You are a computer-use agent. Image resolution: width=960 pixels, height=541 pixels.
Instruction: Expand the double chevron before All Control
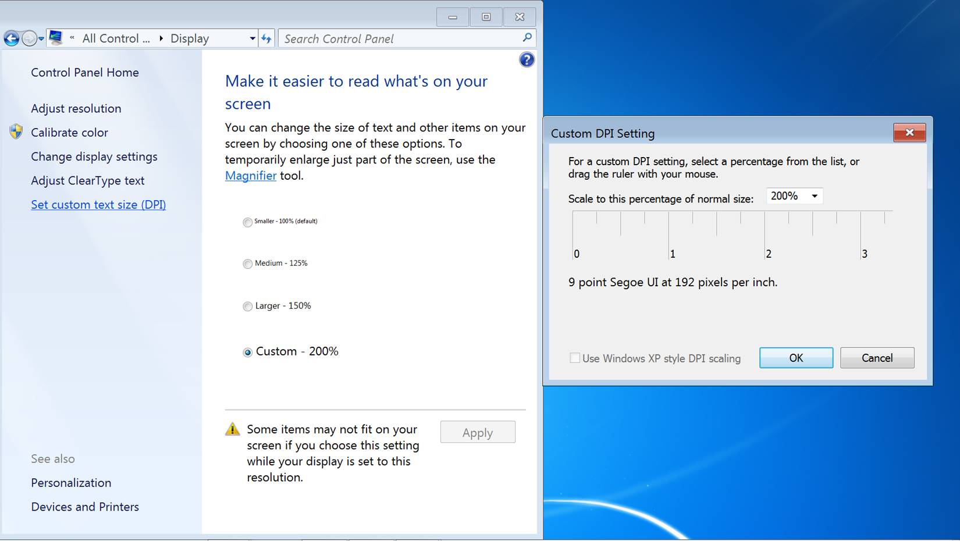pos(72,38)
